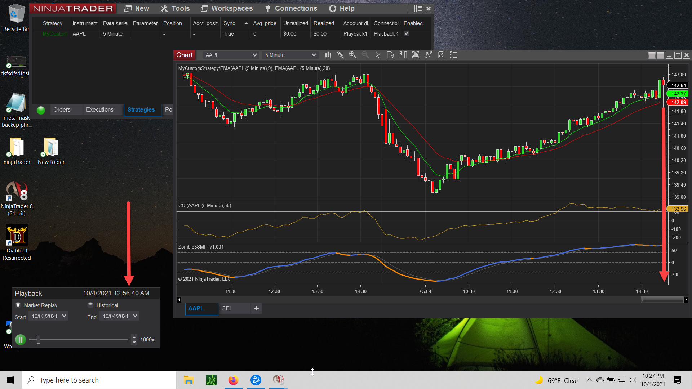Viewport: 692px width, 389px height.
Task: Add a new chart tab with plus
Action: (x=256, y=309)
